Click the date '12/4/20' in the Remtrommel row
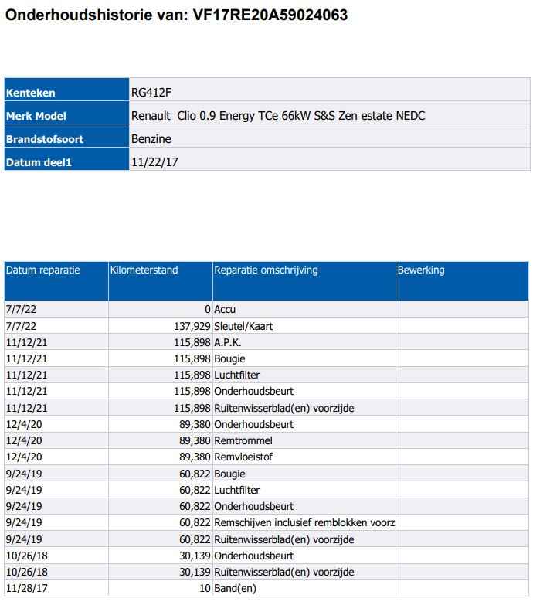The width and height of the screenshot is (550, 615). pos(24,440)
